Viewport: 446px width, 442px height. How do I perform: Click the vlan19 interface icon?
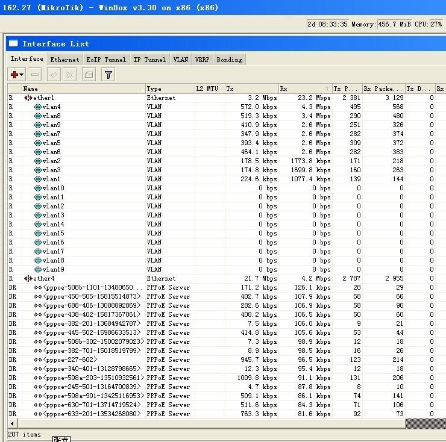tap(37, 269)
